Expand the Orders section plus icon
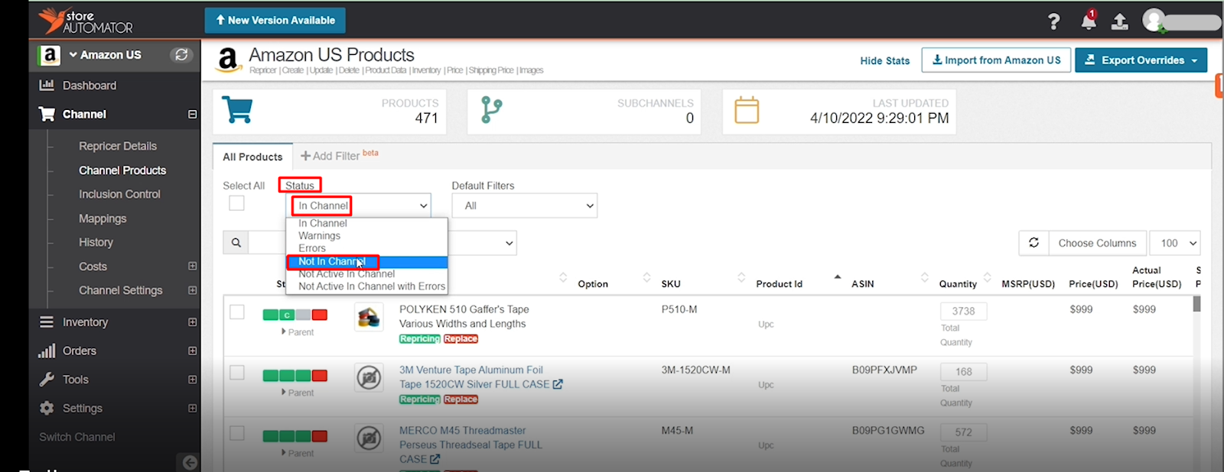This screenshot has height=472, width=1224. tap(192, 351)
